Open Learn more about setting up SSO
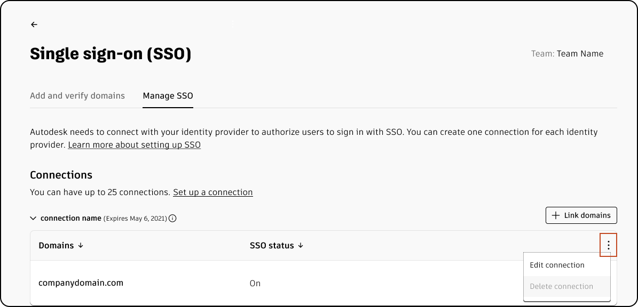Screen dimensions: 638x307 coord(134,144)
